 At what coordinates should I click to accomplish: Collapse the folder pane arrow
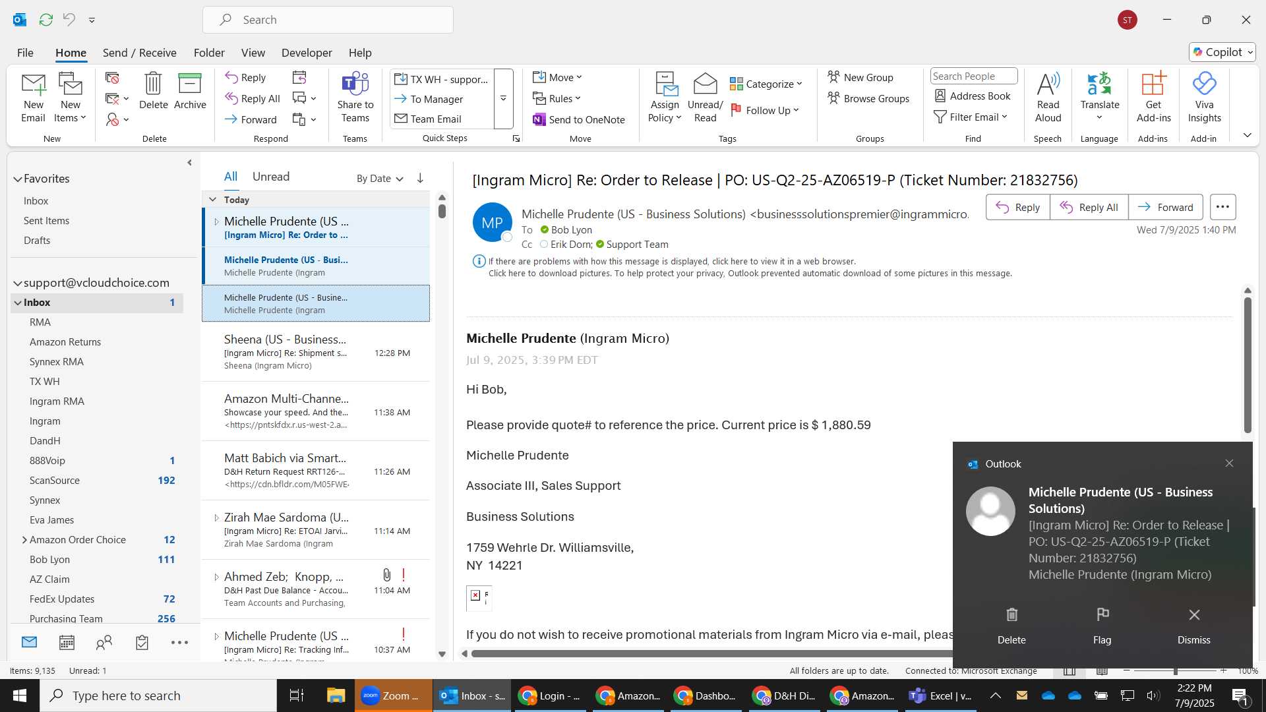click(189, 162)
